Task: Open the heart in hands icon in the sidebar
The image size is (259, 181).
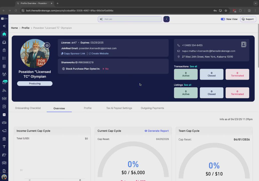Action: coord(4,163)
